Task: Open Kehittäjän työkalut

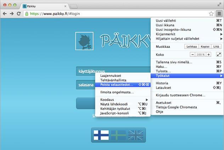Action: pyautogui.click(x=123, y=109)
